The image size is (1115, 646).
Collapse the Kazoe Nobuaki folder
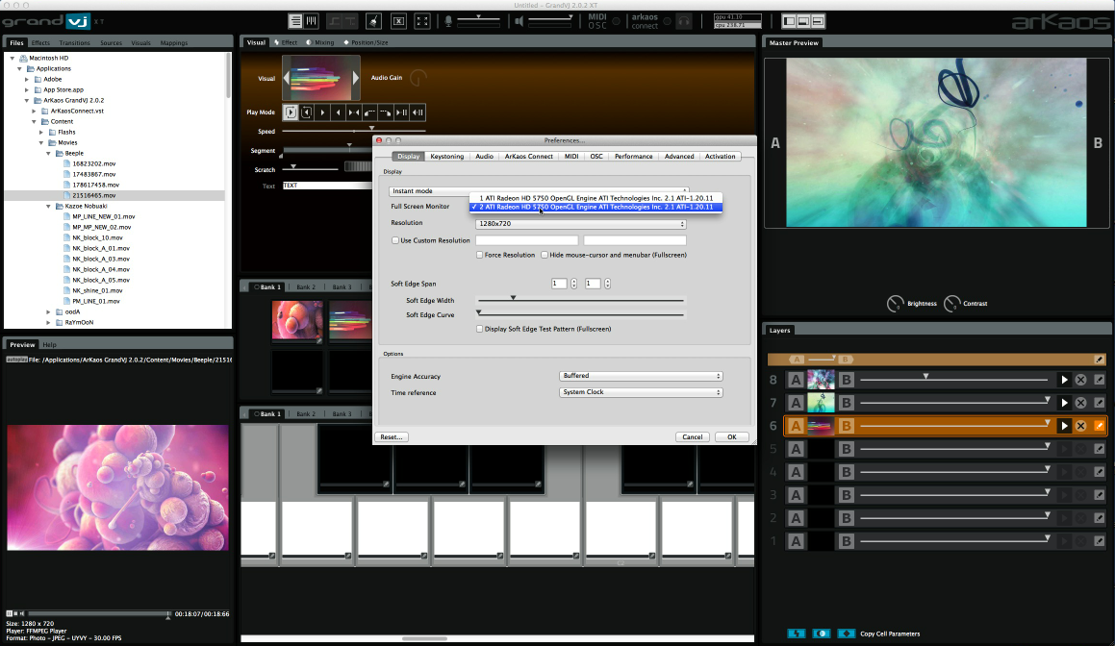pos(49,206)
